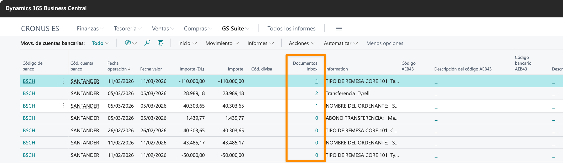The height and width of the screenshot is (163, 563).
Task: Click sort arrow on Fecha operación header
Action: [129, 69]
